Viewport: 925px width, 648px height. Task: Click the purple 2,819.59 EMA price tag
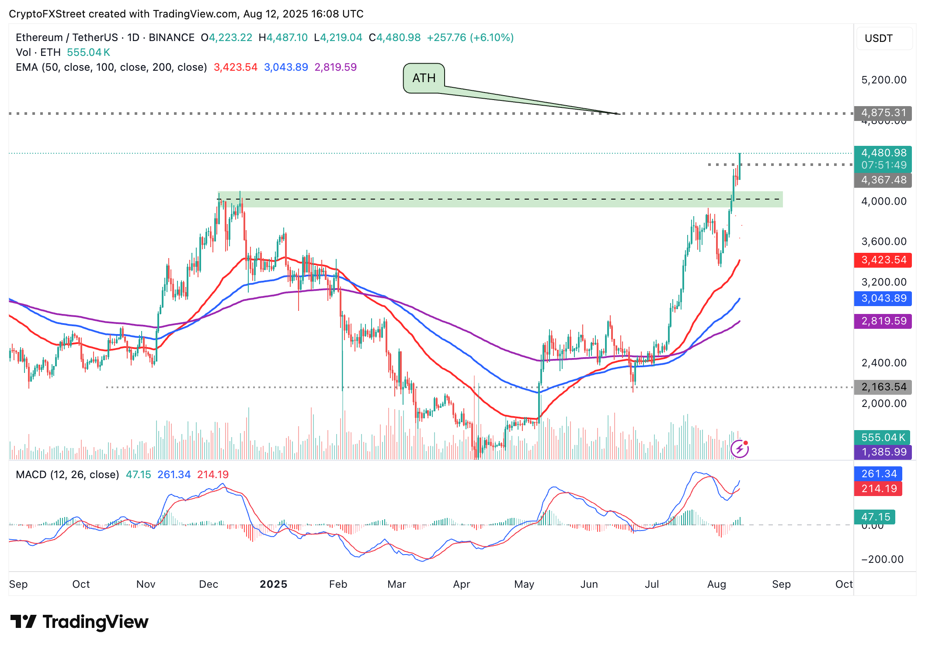coord(883,321)
